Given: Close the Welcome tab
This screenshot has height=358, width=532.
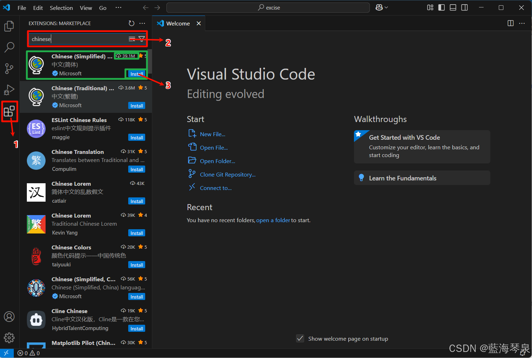Looking at the screenshot, I should pos(199,23).
